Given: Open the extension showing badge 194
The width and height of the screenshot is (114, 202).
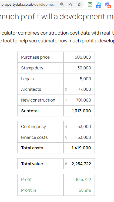Looking at the screenshot, I should (99, 5).
